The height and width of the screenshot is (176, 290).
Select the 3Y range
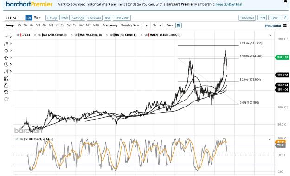point(68,25)
